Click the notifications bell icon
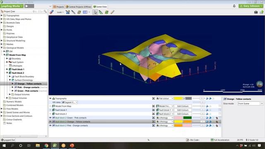Viewport: 265px width, 149px height. (x=234, y=6)
